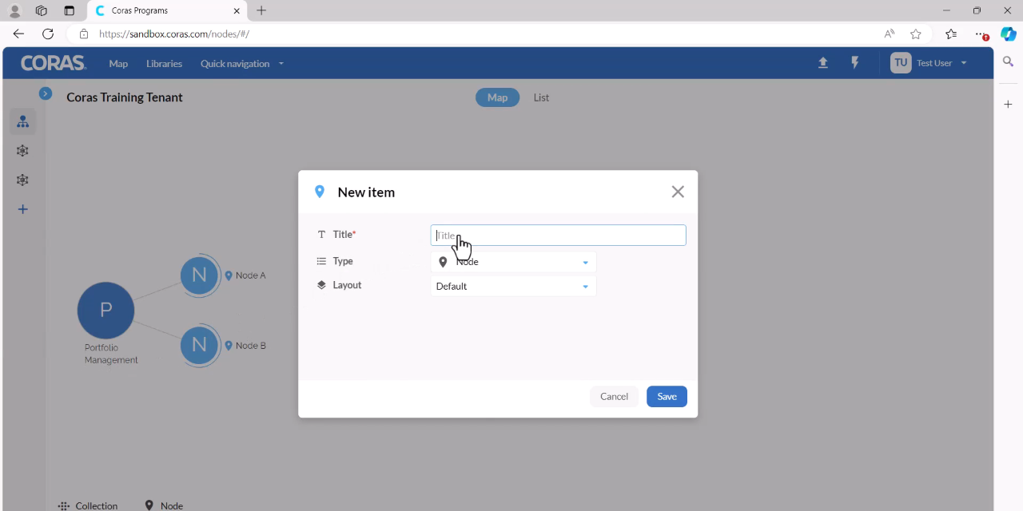View site information lock icon

click(84, 34)
